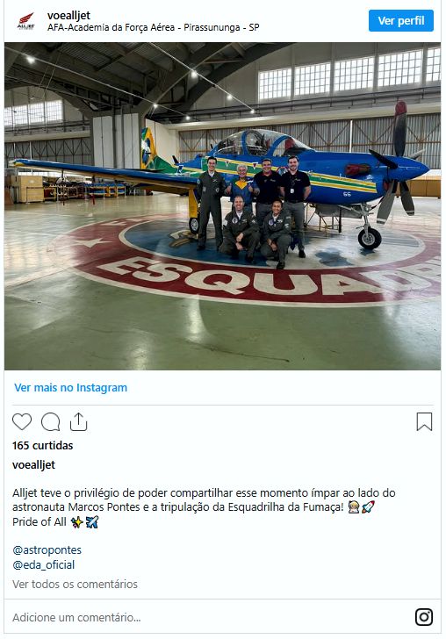Open the hangar airplane photo
Image resolution: width=446 pixels, height=639 pixels.
[x=223, y=206]
